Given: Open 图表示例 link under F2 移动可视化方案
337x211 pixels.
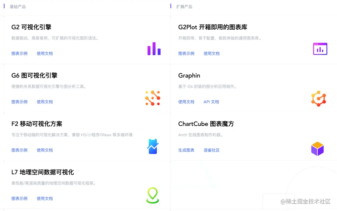Looking at the screenshot, I should (19, 150).
